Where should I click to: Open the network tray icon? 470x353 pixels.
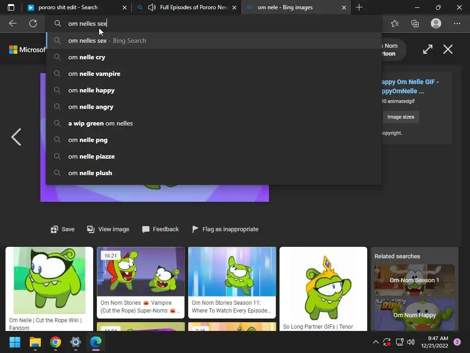pos(399,342)
